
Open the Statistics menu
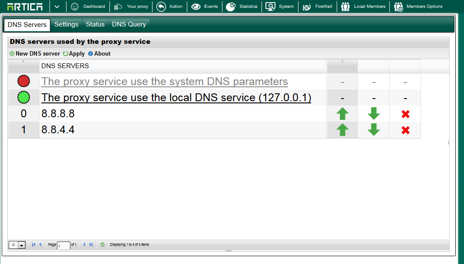point(242,7)
